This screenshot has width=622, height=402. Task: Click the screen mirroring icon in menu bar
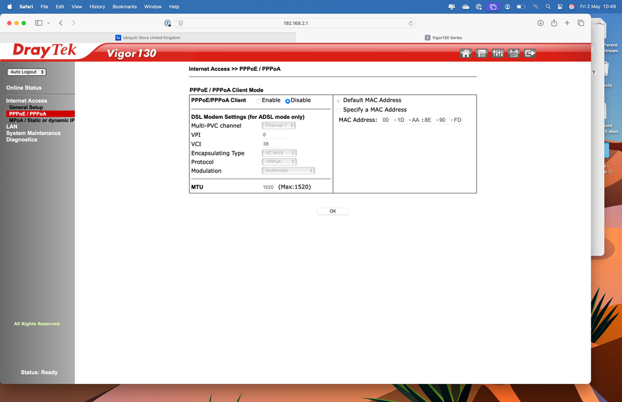click(492, 7)
